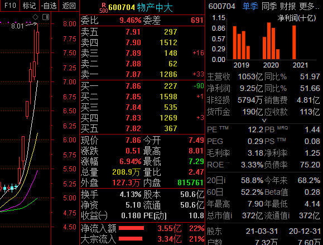Click the 返回 button
Image resolution: width=323 pixels, height=245 pixels.
click(69, 6)
